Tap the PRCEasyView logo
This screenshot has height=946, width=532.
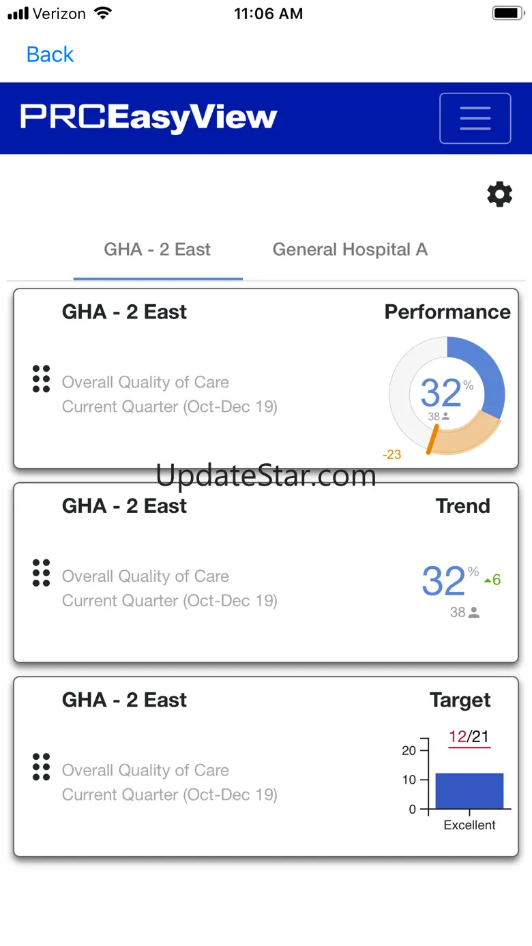[149, 117]
